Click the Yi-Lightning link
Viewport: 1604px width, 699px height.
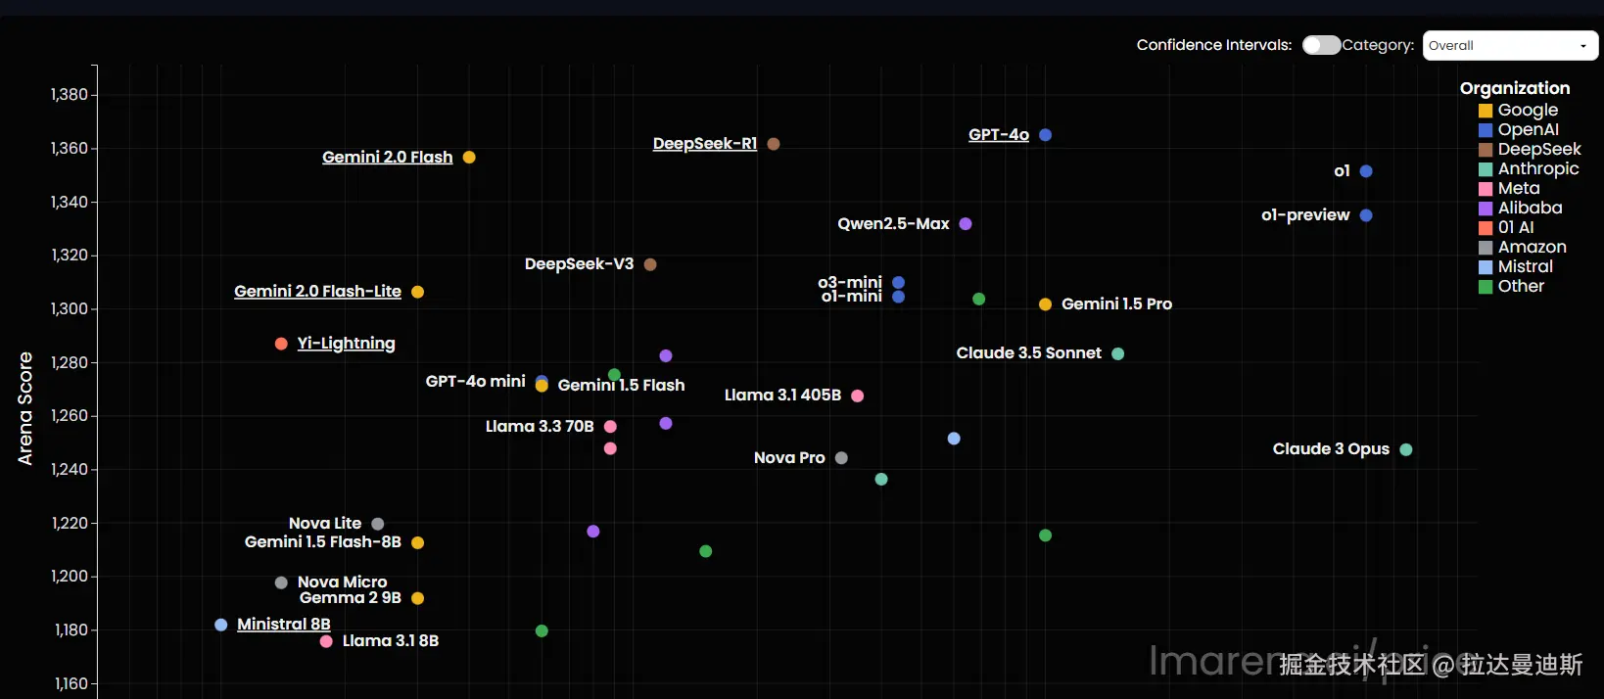[x=347, y=343]
